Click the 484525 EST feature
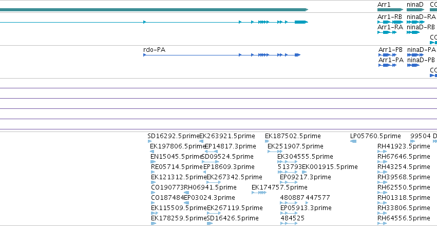This screenshot has height=226, width=437. click(289, 223)
